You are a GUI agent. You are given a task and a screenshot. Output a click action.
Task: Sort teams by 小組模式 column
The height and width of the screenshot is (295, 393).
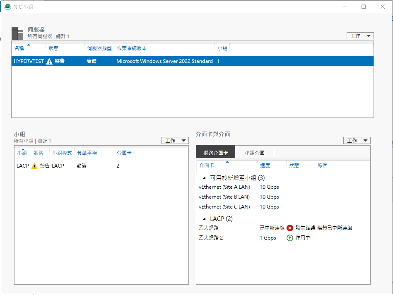point(62,153)
